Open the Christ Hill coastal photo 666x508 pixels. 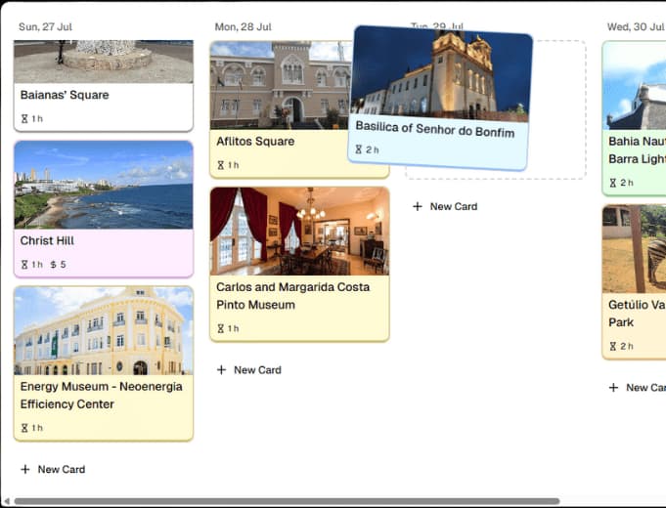[103, 185]
